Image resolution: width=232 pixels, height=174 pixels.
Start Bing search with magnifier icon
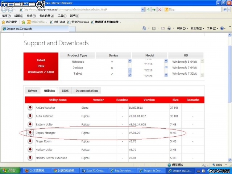(x=225, y=10)
